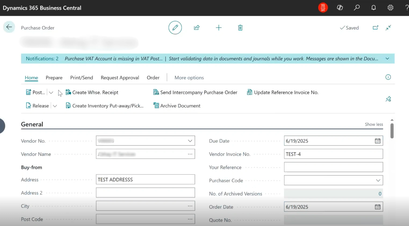Open Due Date calendar picker
This screenshot has height=226, width=409.
[x=378, y=141]
